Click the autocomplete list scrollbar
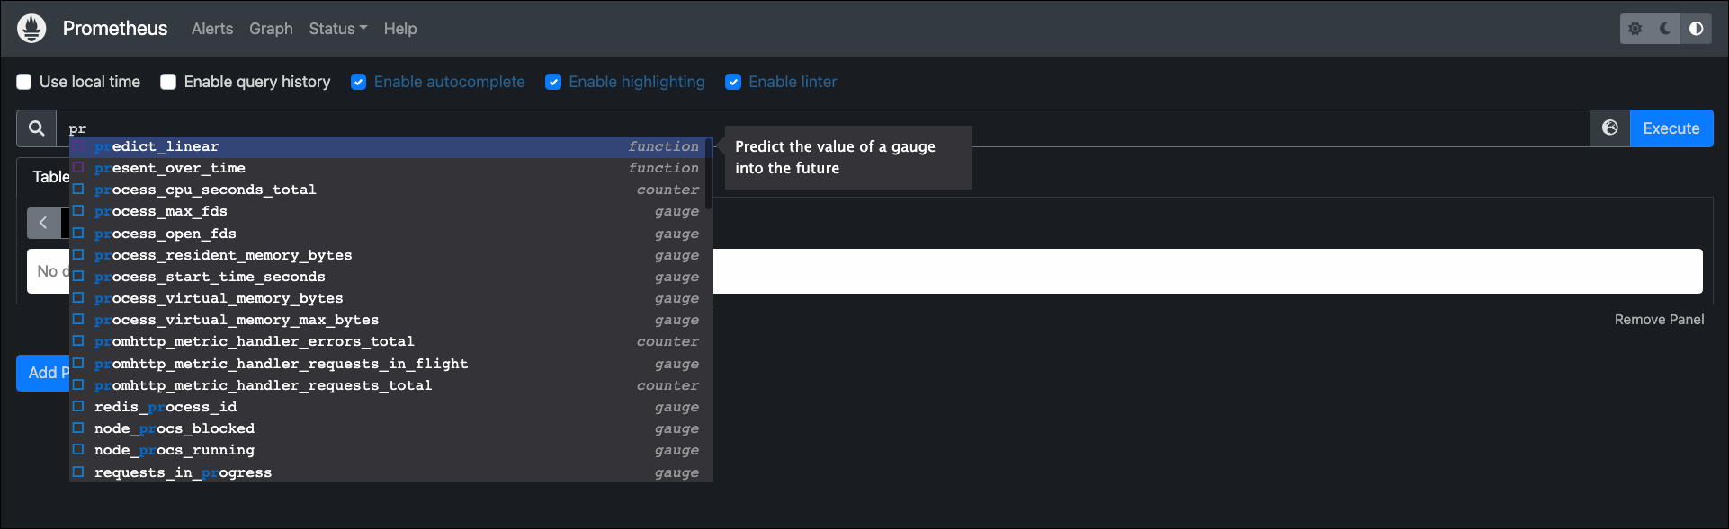Viewport: 1729px width, 529px height. point(709,173)
